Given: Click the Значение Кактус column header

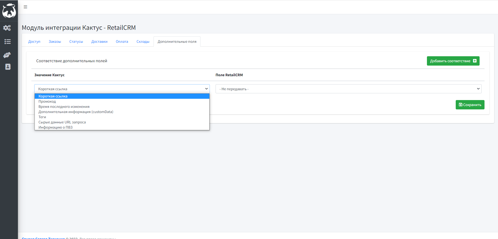Looking at the screenshot, I should point(49,75).
